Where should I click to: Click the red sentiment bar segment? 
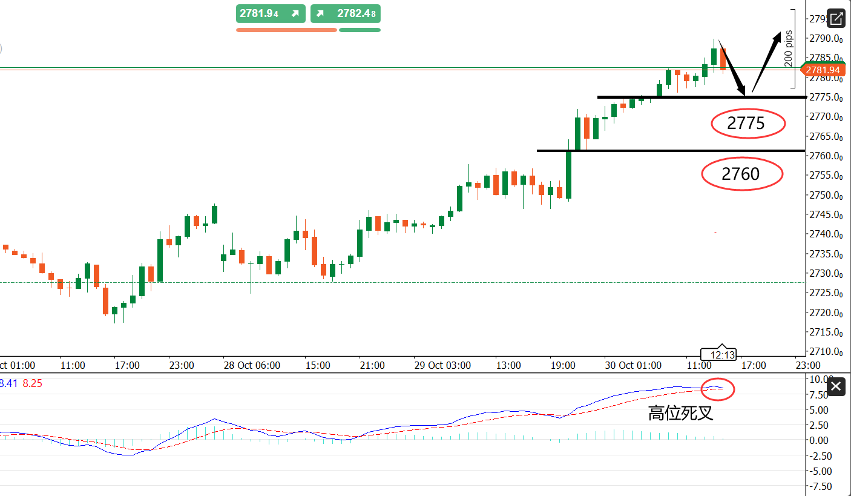[286, 30]
